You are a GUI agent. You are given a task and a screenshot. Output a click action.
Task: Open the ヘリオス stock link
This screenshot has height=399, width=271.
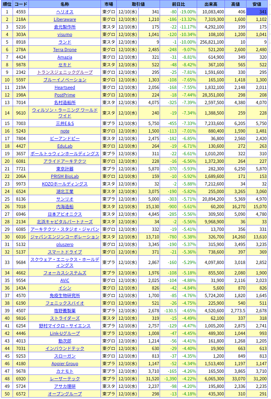point(65,12)
